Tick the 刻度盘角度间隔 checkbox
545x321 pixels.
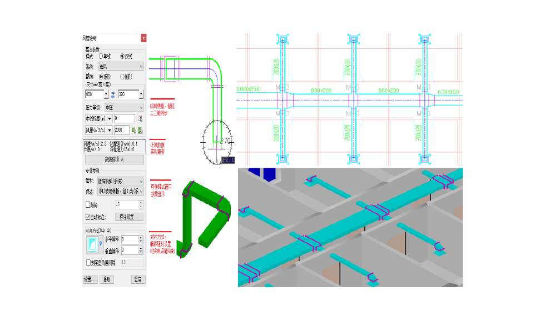[88, 262]
